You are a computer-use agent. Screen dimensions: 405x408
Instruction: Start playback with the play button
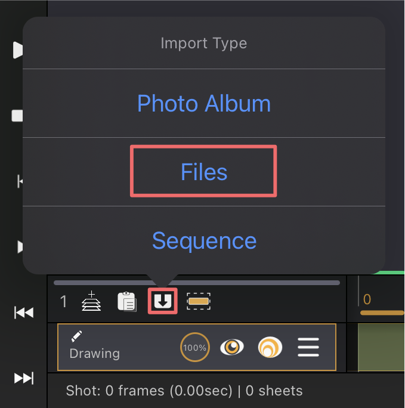pos(18,50)
